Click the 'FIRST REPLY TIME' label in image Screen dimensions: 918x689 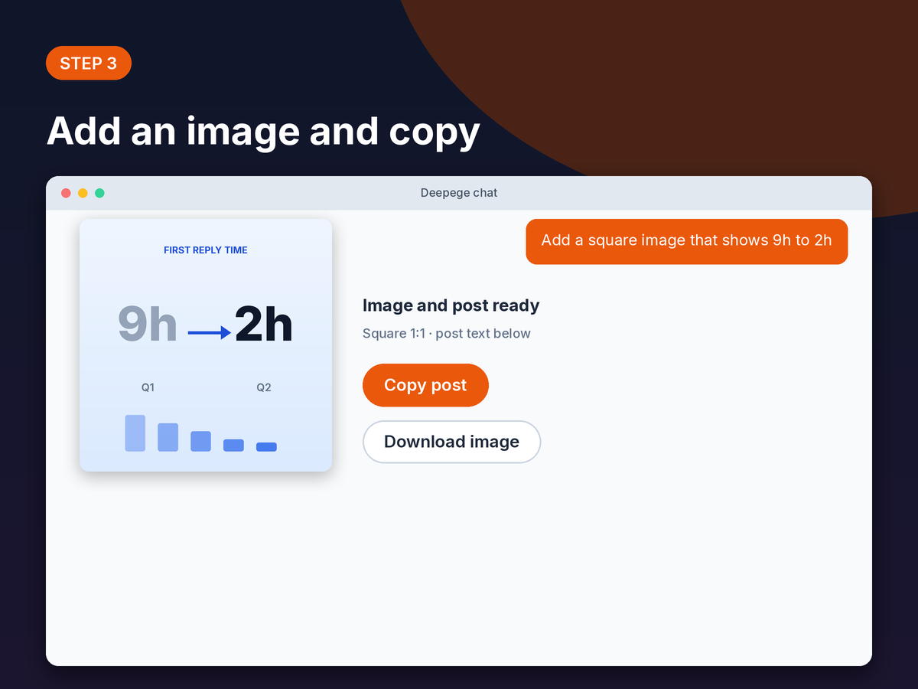[x=206, y=250]
